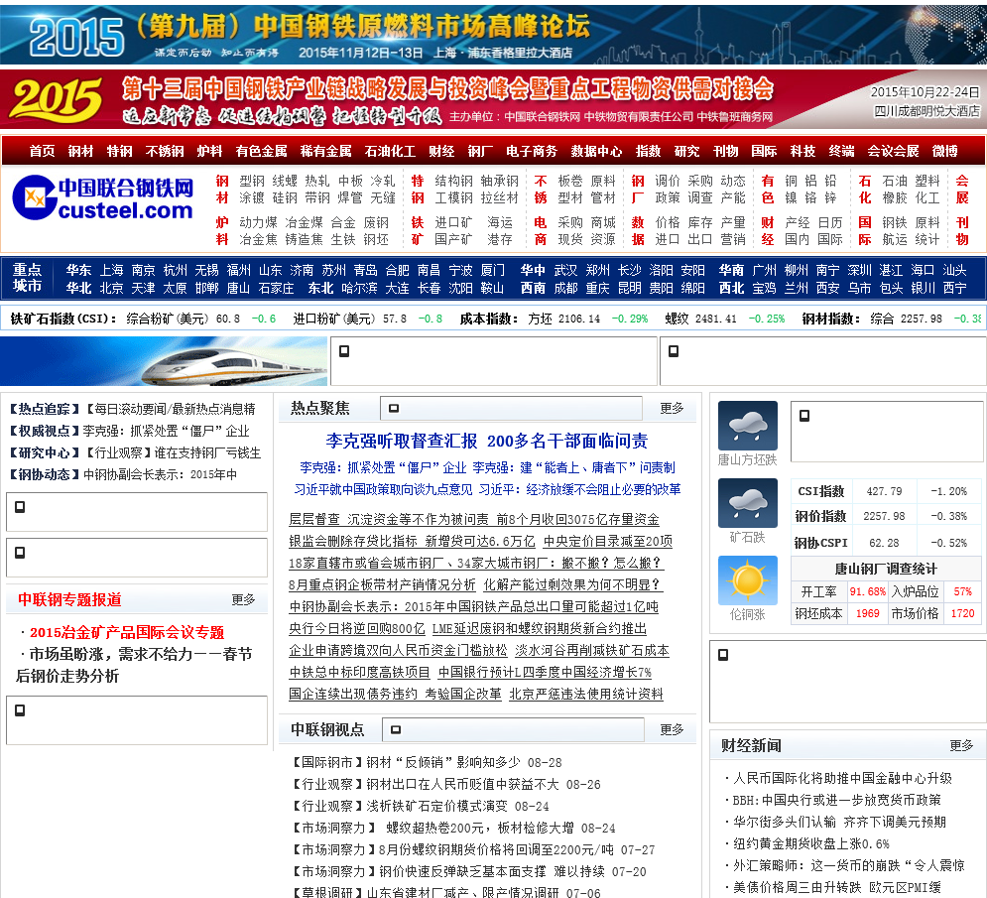The image size is (987, 898).
Task: Select city 武汉 in 华中 region
Action: click(x=565, y=270)
